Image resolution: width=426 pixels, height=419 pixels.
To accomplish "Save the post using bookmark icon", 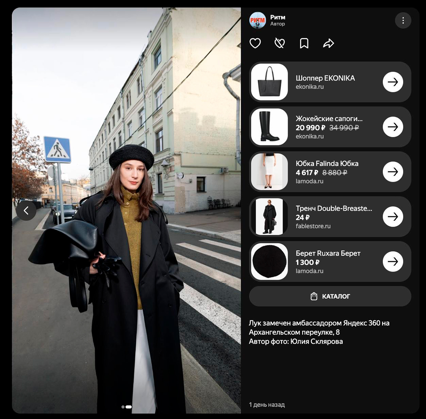I will (x=304, y=43).
